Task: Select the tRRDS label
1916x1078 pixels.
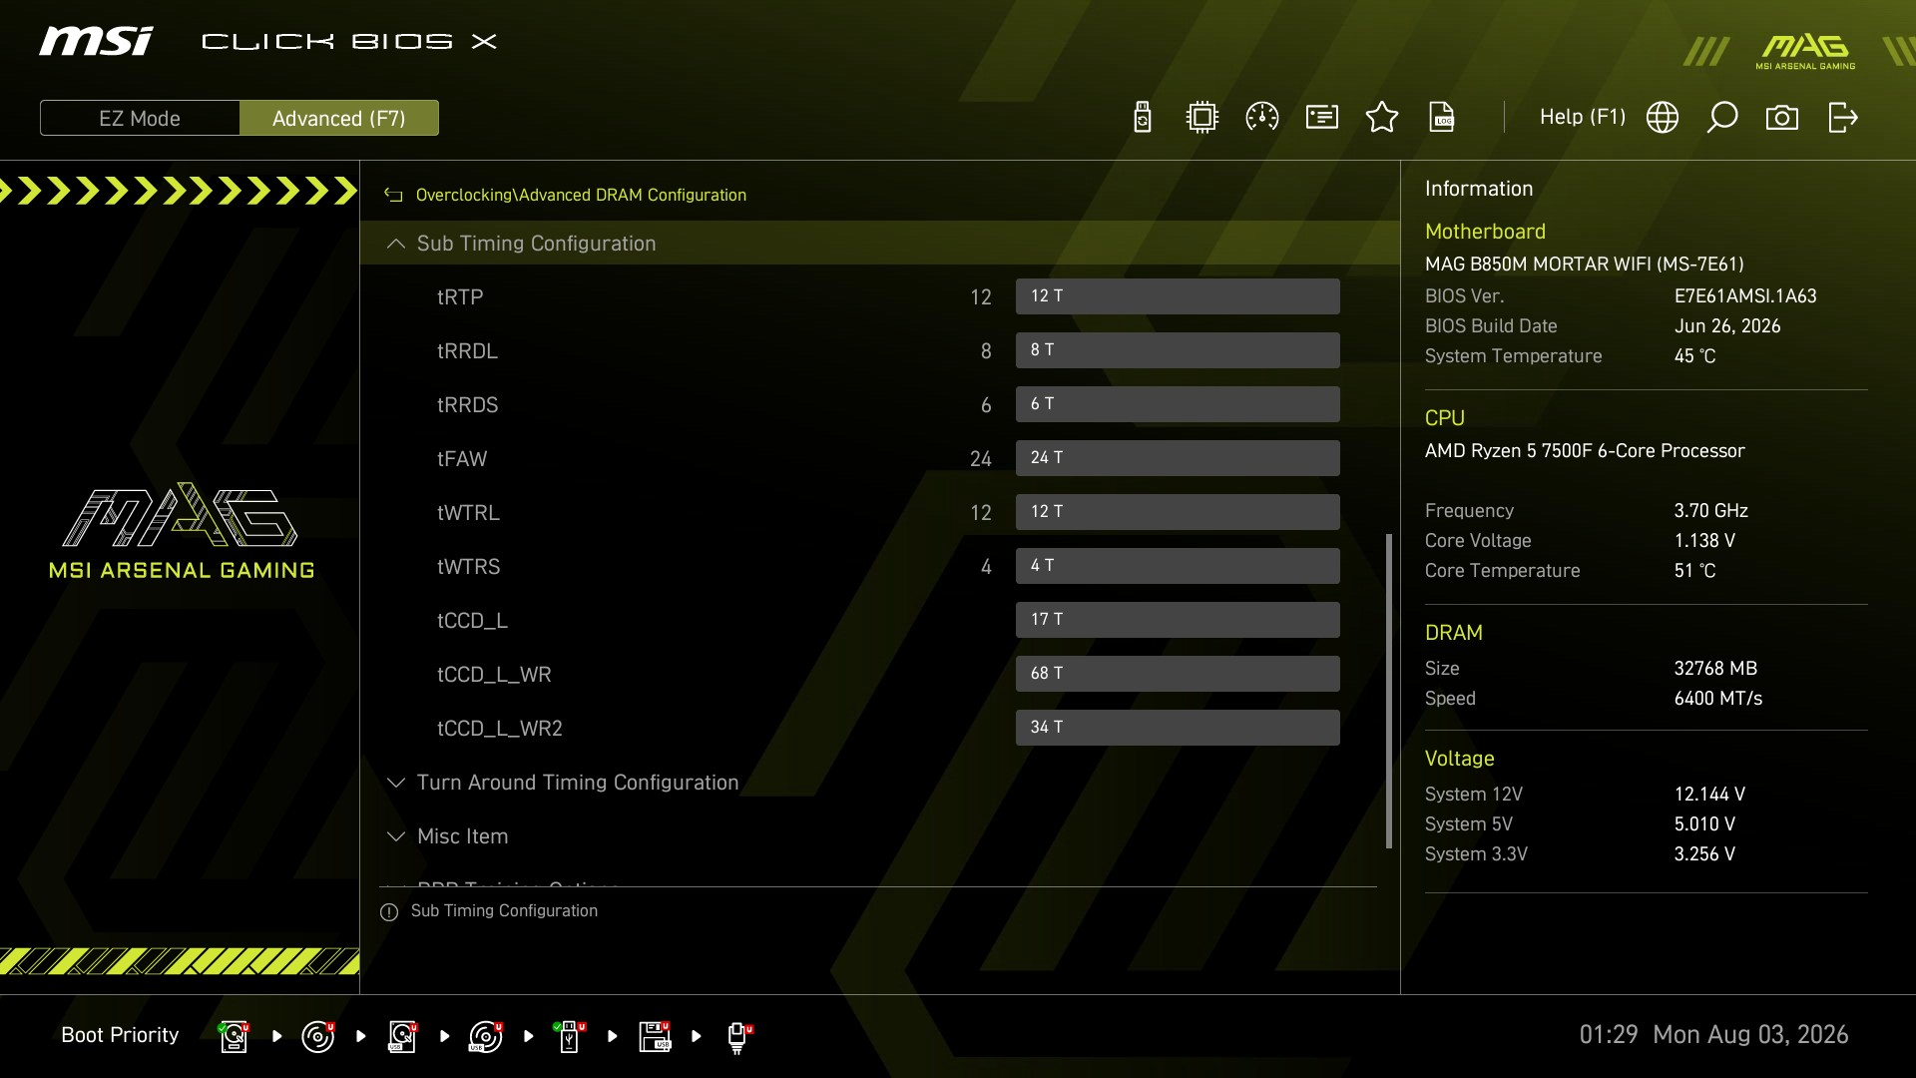Action: click(x=467, y=405)
